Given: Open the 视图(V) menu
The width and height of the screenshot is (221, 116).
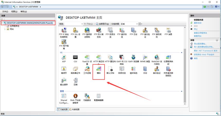Looking at the screenshot, I should click(14, 12).
